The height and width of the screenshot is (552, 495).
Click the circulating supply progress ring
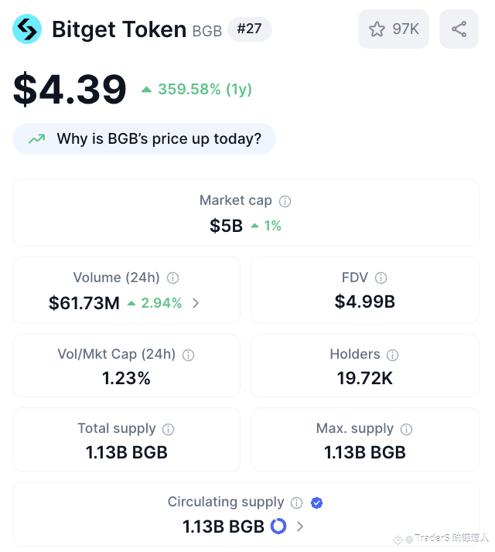coord(278,526)
